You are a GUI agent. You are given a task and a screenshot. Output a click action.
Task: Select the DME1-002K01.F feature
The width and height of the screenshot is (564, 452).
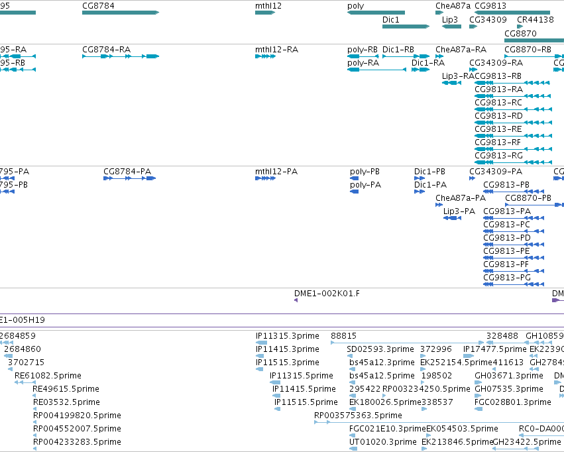[296, 300]
